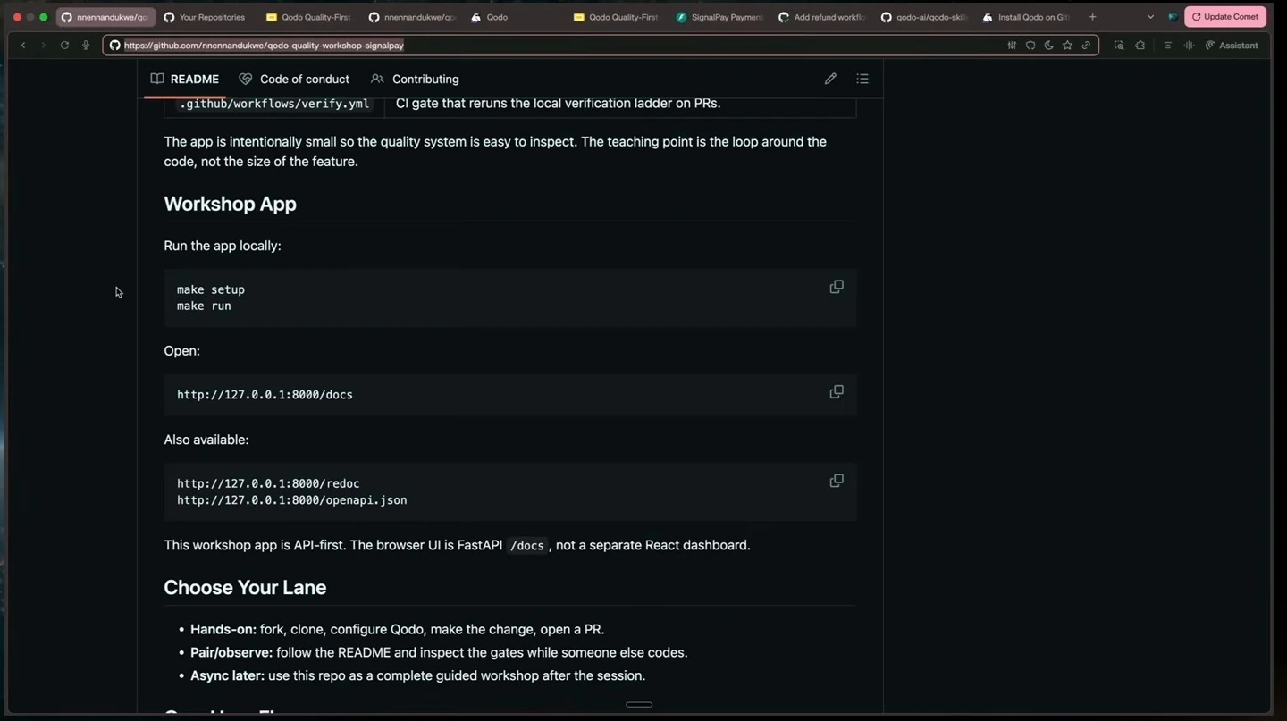
Task: Open site controls sliders icon in address bar
Action: click(x=1012, y=46)
